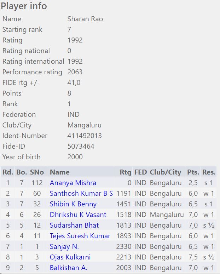Click the Name column header
The height and width of the screenshot is (274, 220).
pyautogui.click(x=59, y=172)
